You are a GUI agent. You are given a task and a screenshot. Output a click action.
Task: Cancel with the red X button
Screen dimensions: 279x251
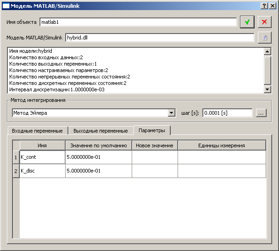[265, 22]
